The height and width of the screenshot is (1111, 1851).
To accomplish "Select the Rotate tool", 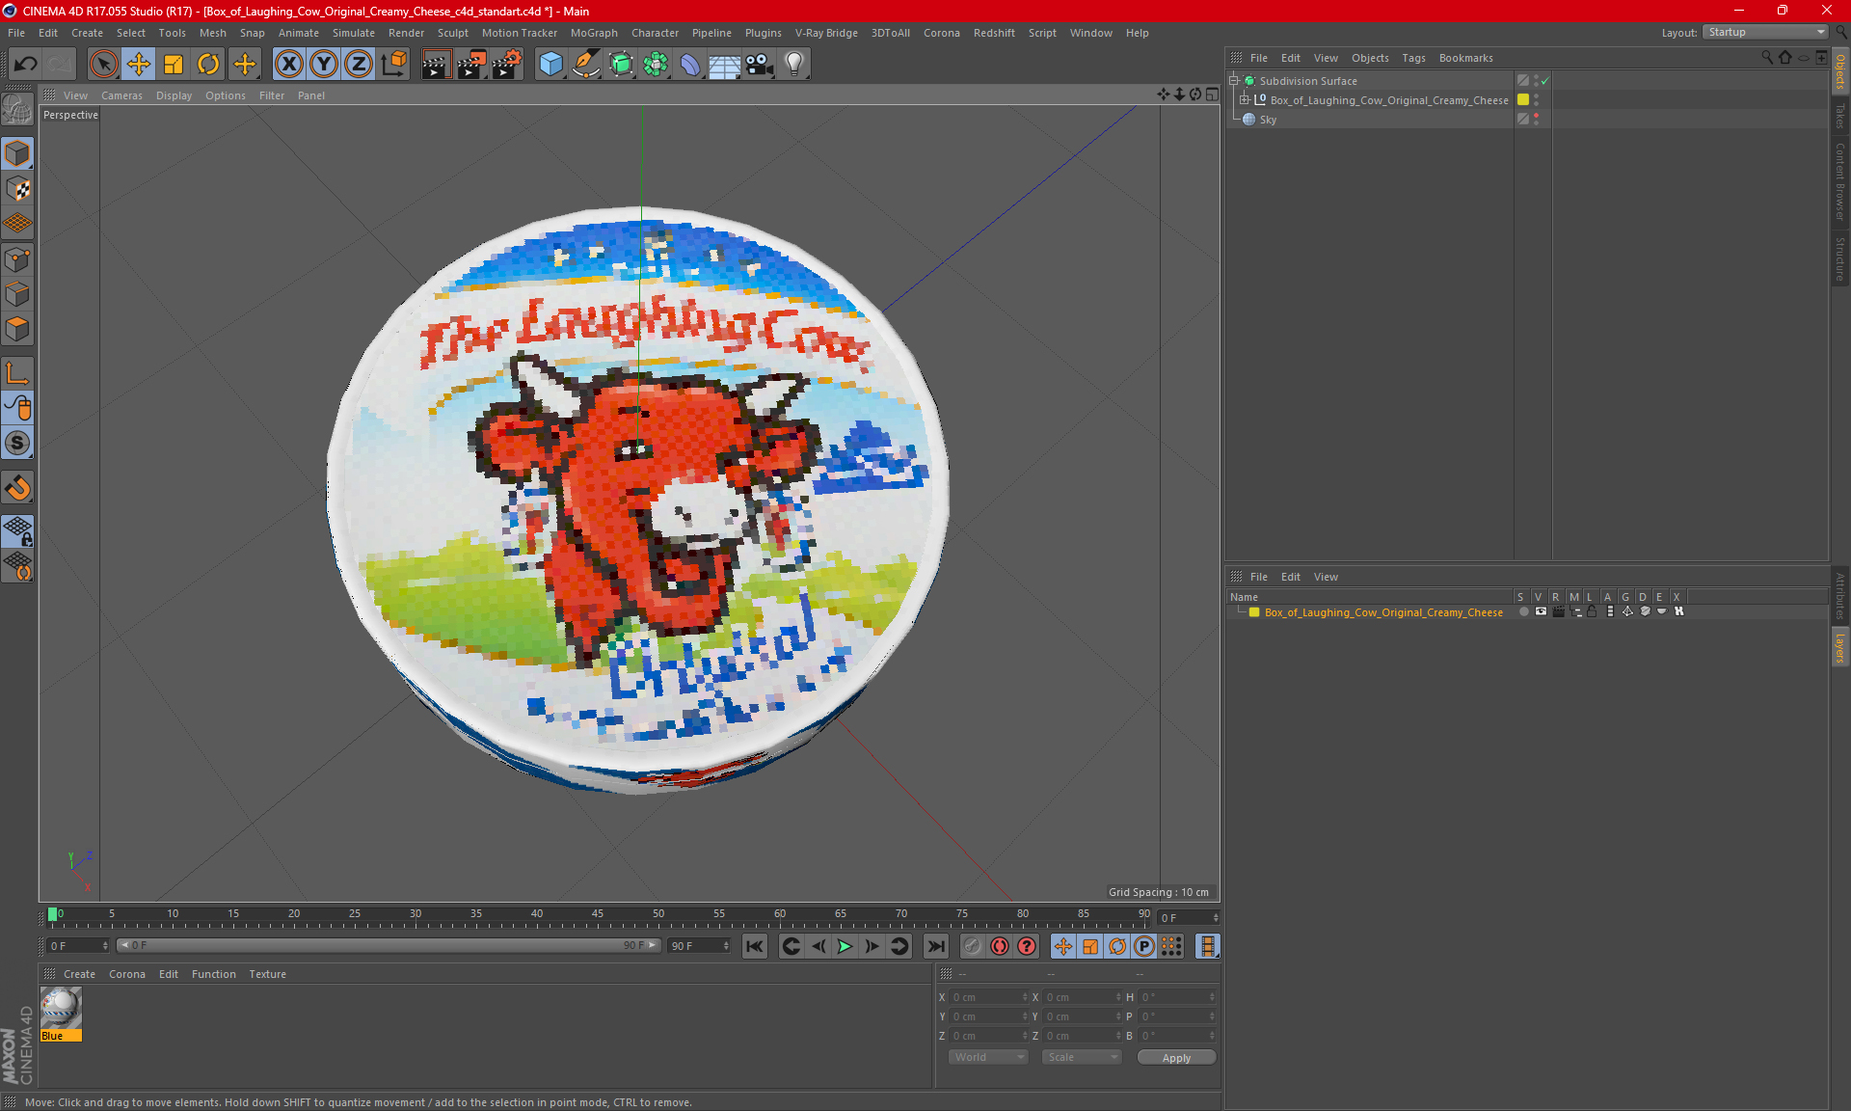I will click(208, 65).
